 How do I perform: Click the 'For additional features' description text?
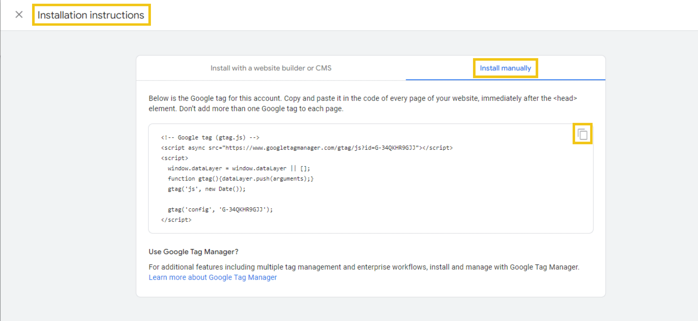point(364,267)
